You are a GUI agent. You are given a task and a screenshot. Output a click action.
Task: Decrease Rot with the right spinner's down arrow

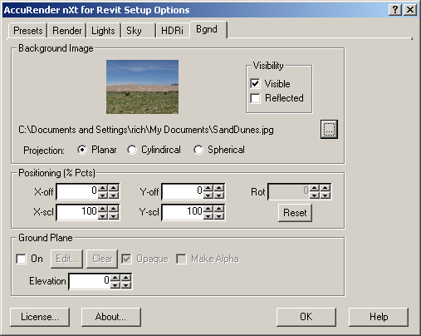[x=325, y=195]
